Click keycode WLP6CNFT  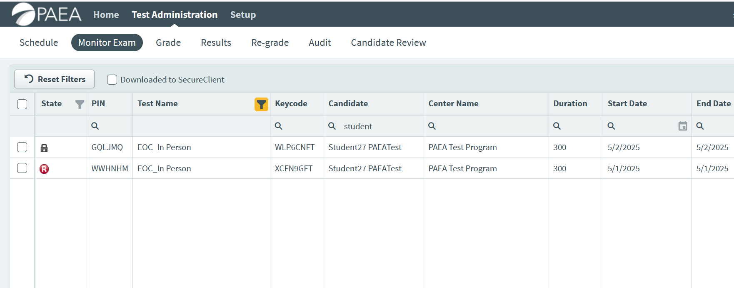[295, 148]
